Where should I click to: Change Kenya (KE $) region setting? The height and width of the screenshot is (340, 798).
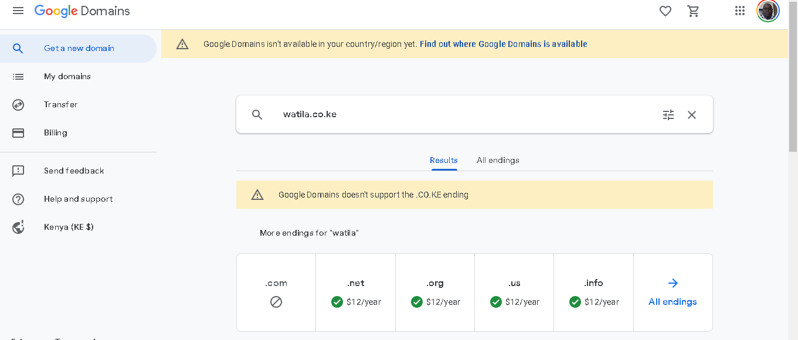coord(78,227)
